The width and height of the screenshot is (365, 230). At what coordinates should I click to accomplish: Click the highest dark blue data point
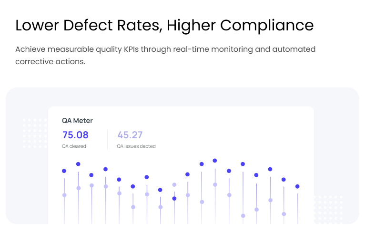pyautogui.click(x=215, y=161)
